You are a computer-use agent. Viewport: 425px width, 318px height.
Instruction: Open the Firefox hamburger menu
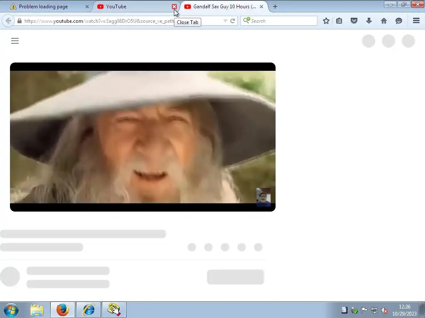coord(416,21)
